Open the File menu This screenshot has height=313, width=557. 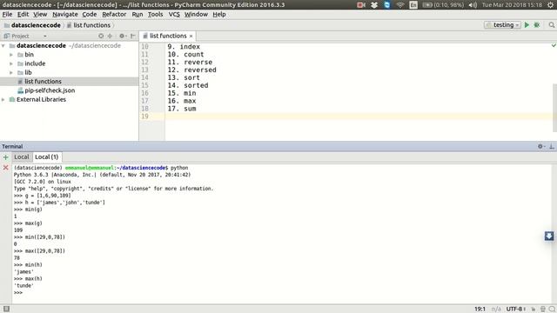point(7,14)
